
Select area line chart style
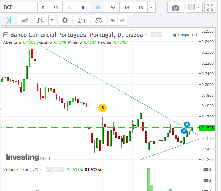25,20
